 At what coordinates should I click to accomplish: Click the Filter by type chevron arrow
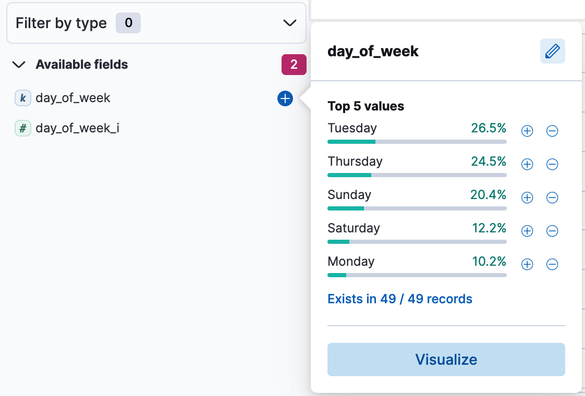(290, 23)
